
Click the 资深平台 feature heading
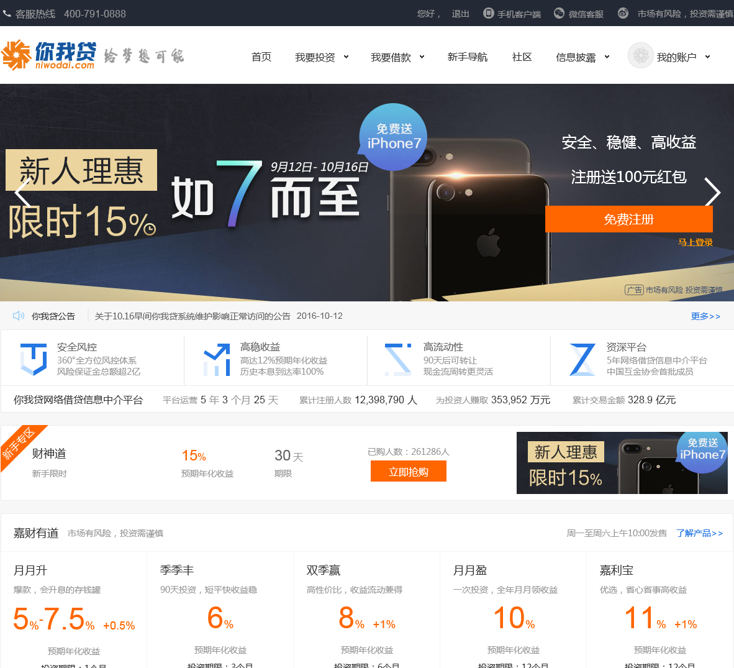[627, 347]
